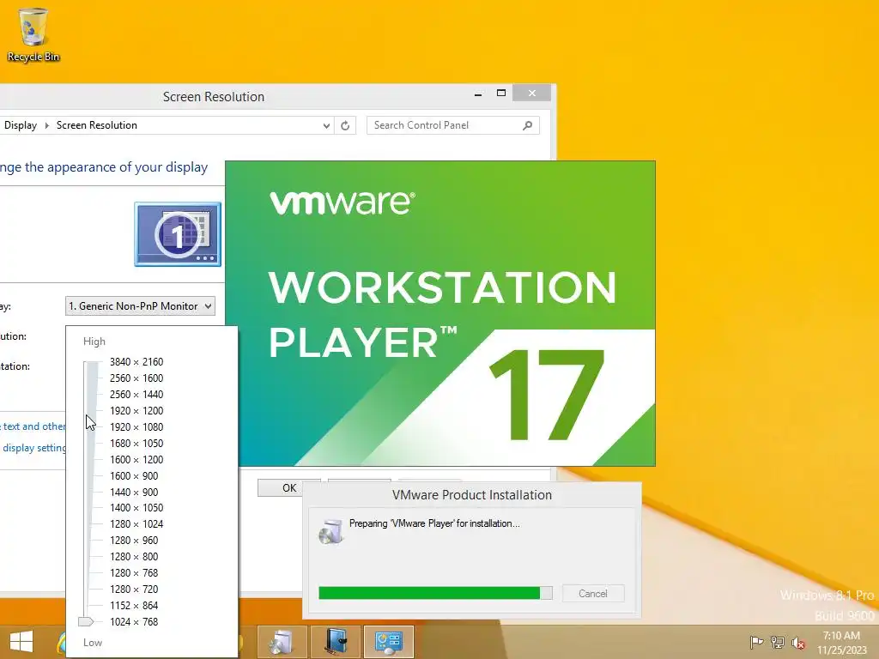
Task: Choose 1280 × 720 resolution
Action: pos(134,589)
